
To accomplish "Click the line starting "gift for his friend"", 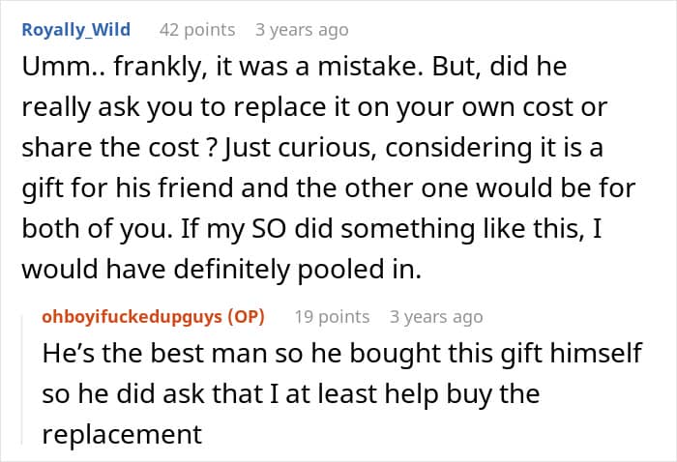I will point(329,188).
